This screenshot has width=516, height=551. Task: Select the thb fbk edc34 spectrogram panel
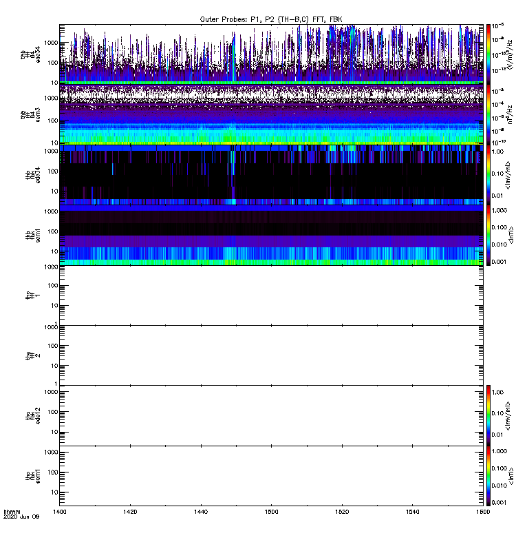tap(271, 175)
